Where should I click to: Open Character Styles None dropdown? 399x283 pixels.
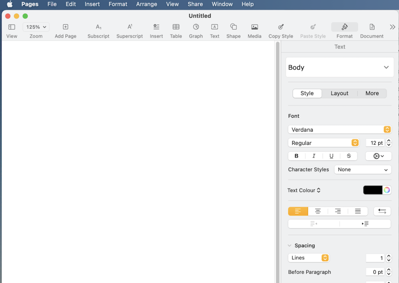pyautogui.click(x=363, y=170)
